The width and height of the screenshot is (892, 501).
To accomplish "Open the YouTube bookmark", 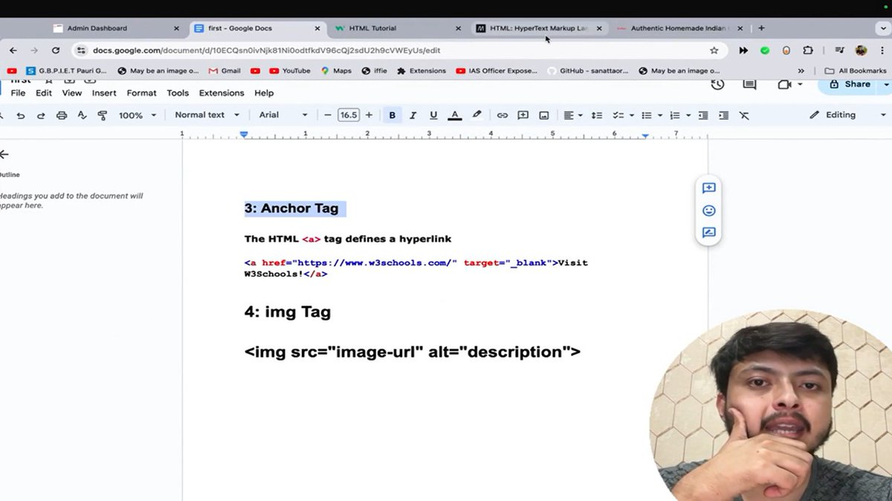I will tap(289, 71).
